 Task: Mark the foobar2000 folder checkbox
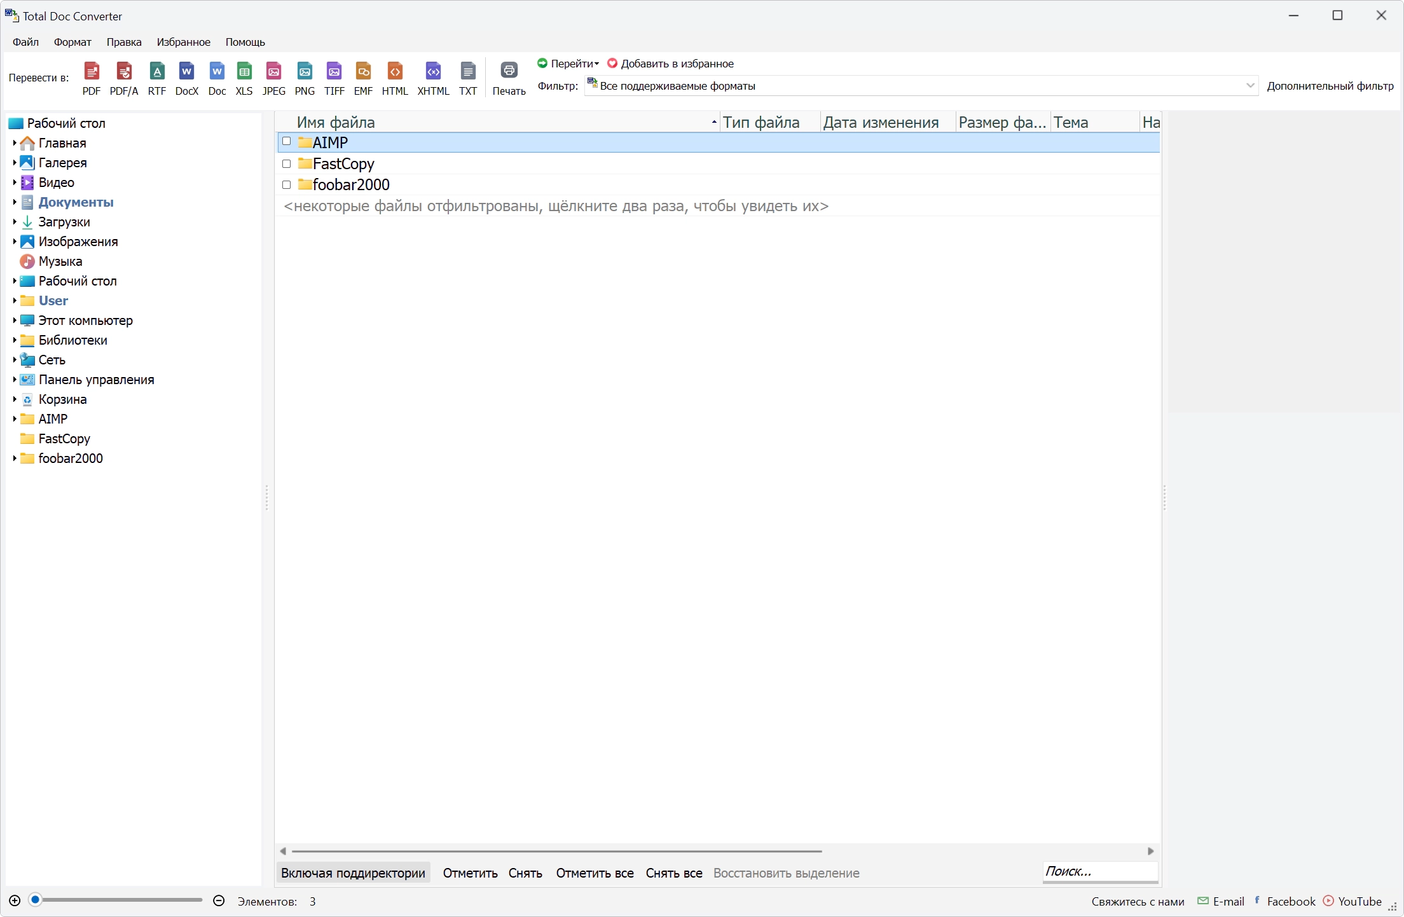pos(287,184)
